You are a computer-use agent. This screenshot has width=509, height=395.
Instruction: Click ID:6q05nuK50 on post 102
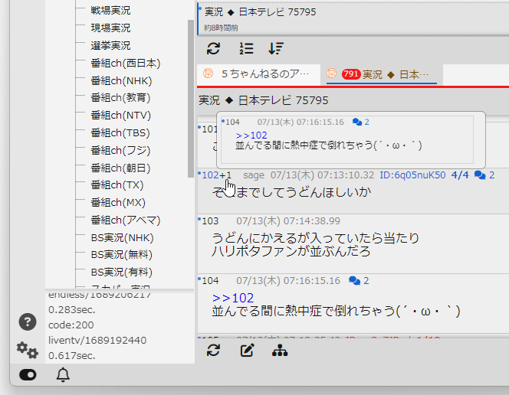(412, 175)
